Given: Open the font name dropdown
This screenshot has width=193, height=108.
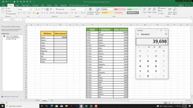Looking at the screenshot, I should coord(30,9).
